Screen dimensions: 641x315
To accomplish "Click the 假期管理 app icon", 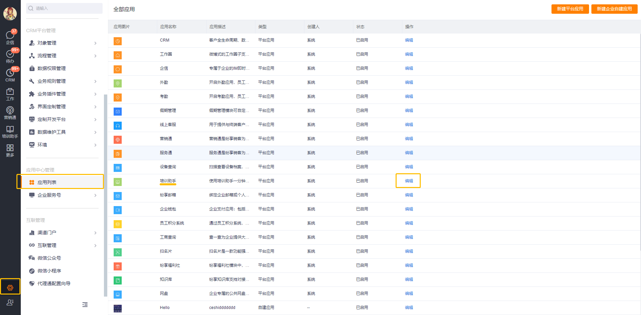I will pyautogui.click(x=118, y=112).
